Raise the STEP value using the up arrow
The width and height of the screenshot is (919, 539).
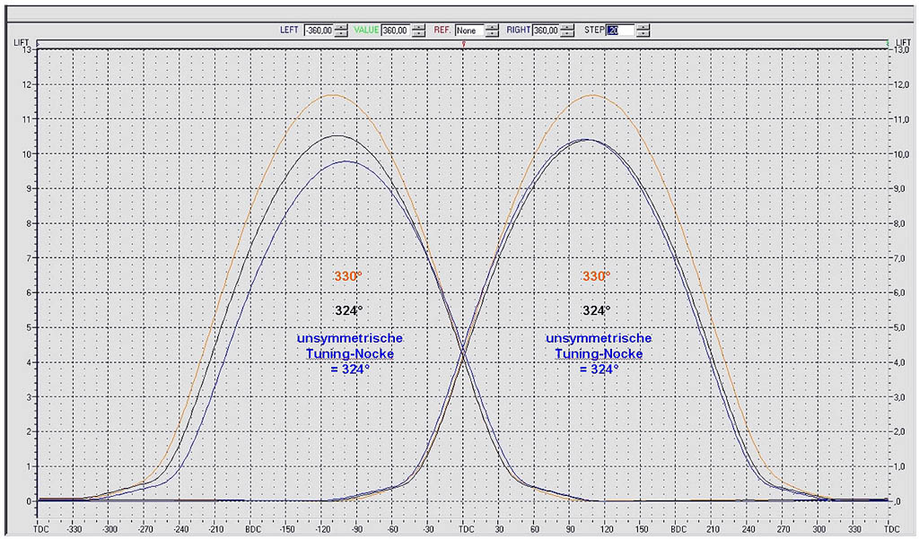coord(643,26)
